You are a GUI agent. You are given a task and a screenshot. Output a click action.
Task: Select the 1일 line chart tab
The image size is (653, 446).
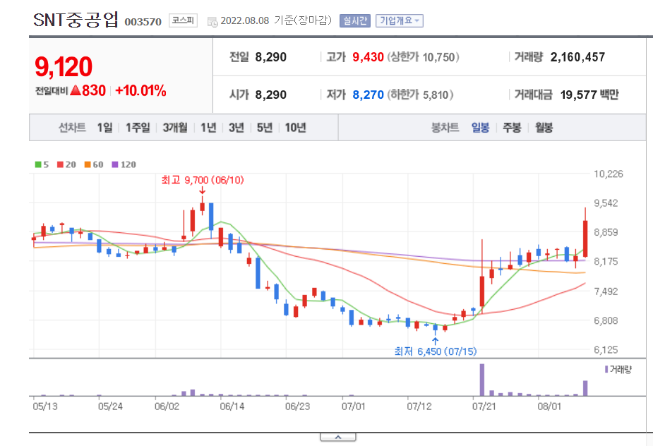click(105, 128)
